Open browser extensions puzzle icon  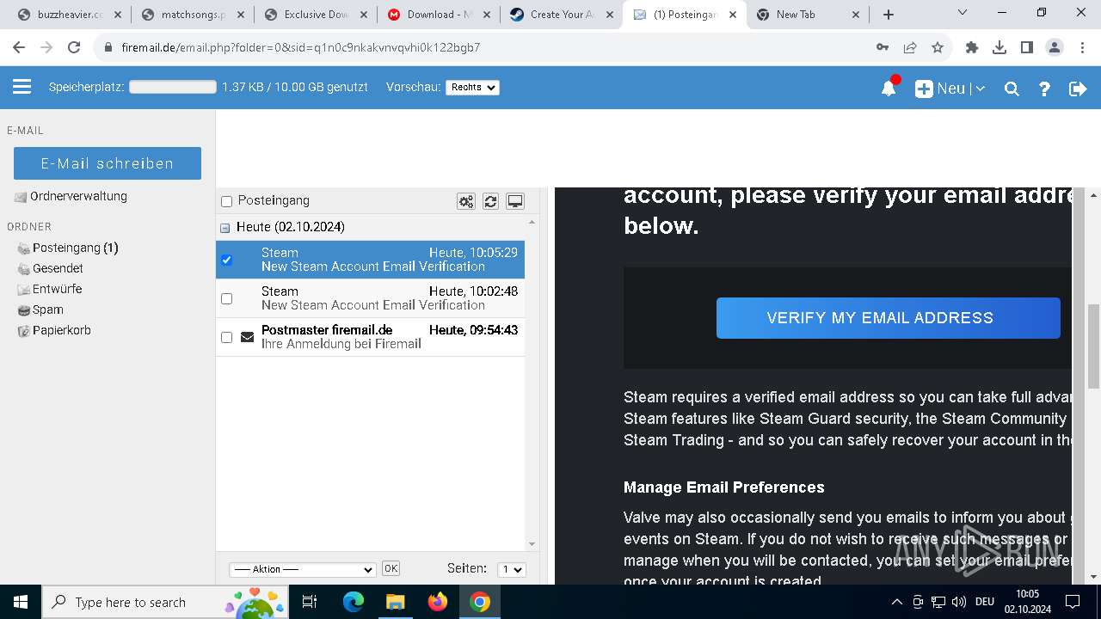972,47
